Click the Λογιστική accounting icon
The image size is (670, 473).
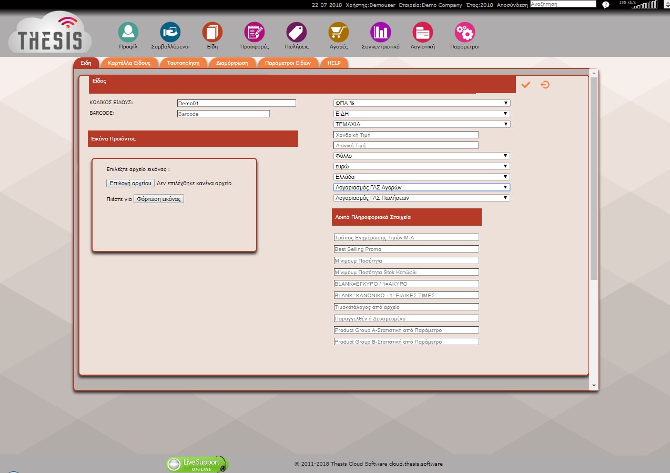click(423, 33)
